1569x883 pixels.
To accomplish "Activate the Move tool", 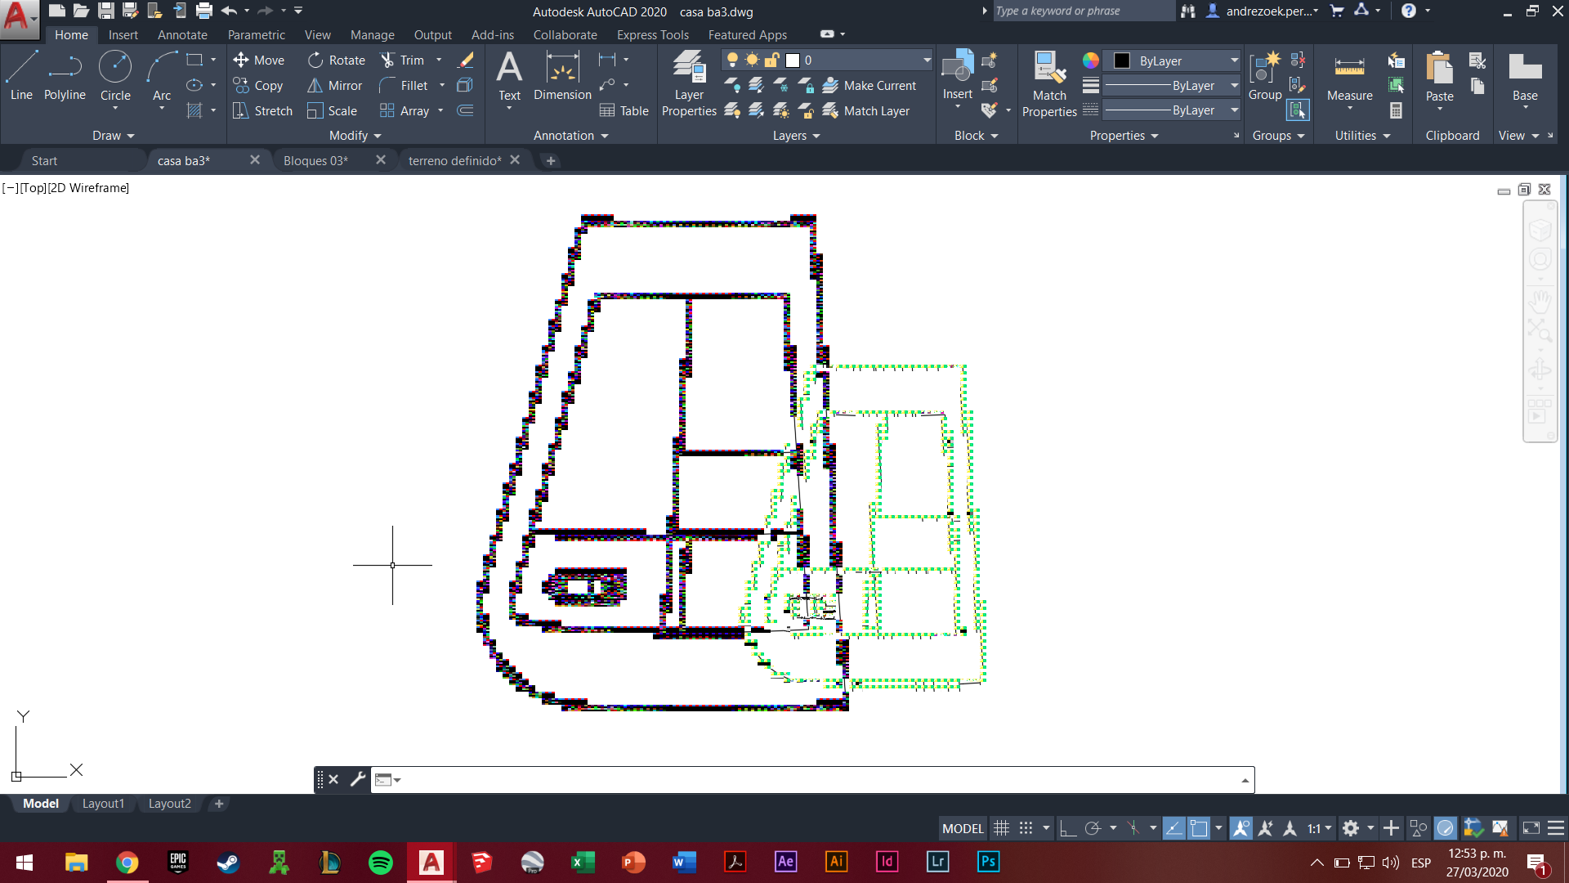I will point(259,60).
